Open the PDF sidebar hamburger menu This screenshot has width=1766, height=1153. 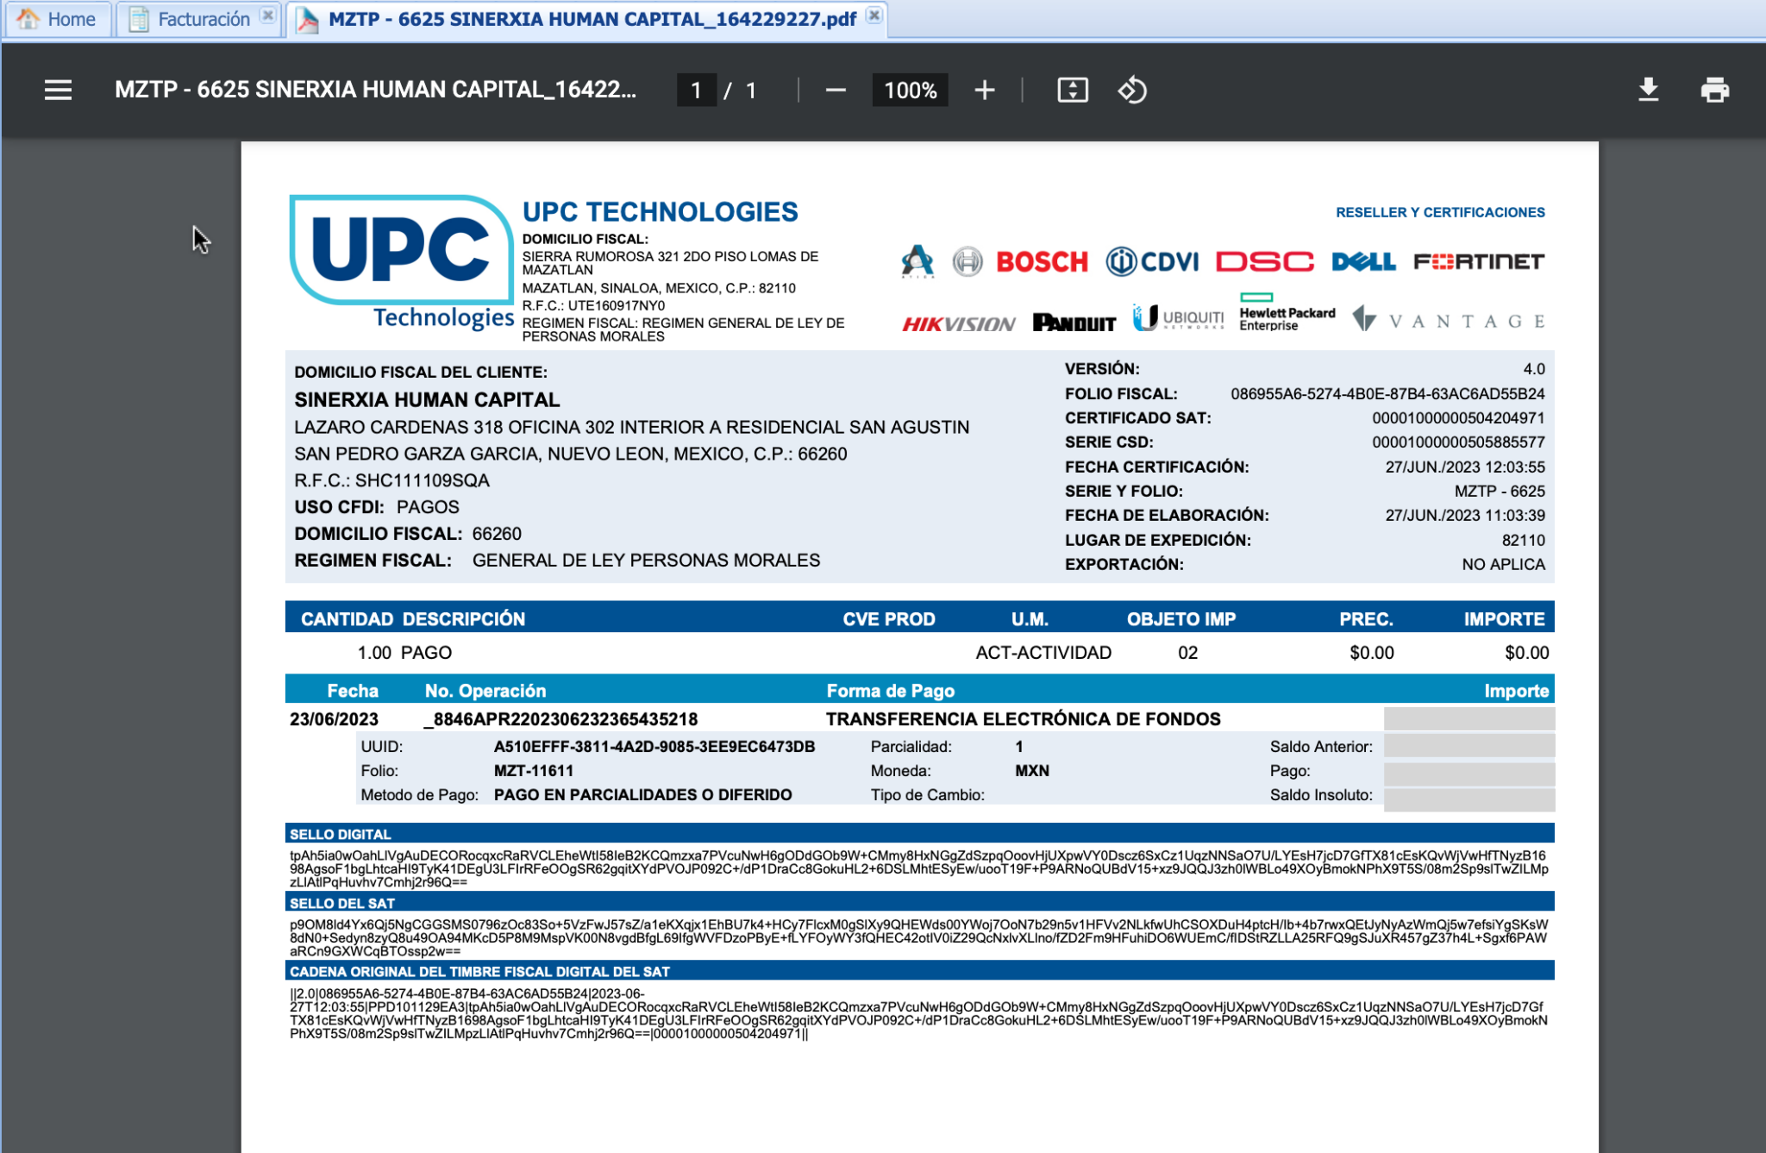(x=58, y=90)
